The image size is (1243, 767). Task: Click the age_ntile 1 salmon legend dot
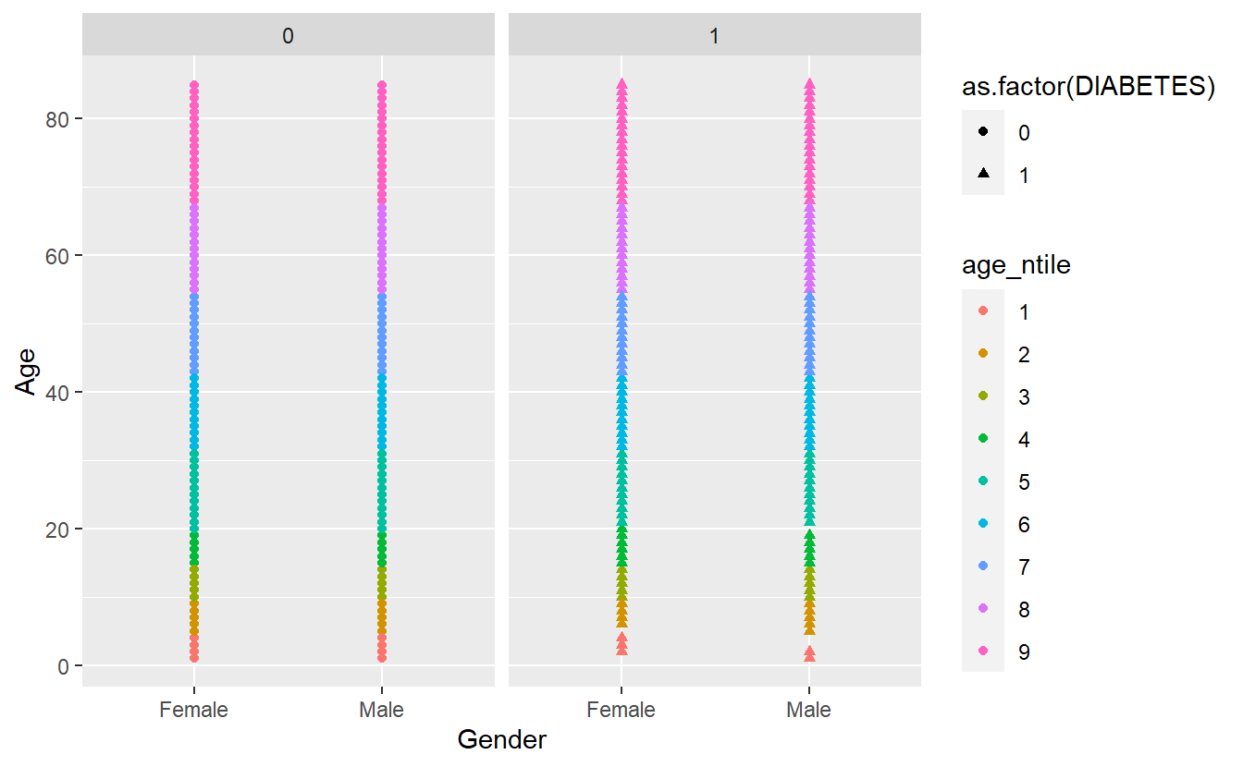(983, 311)
